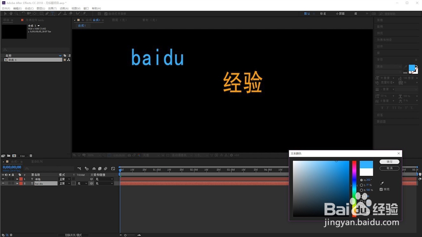The image size is (422, 237).
Task: Expand layer 1 经验 disclosure triangle
Action: point(17,179)
